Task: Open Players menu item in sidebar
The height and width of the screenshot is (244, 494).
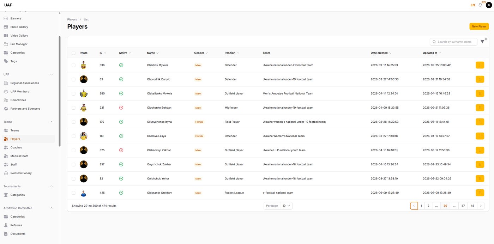Action: pos(28,139)
